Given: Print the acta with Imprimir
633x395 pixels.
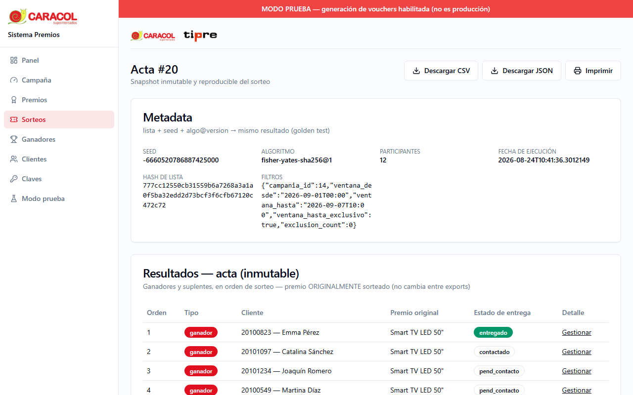Looking at the screenshot, I should click(593, 71).
